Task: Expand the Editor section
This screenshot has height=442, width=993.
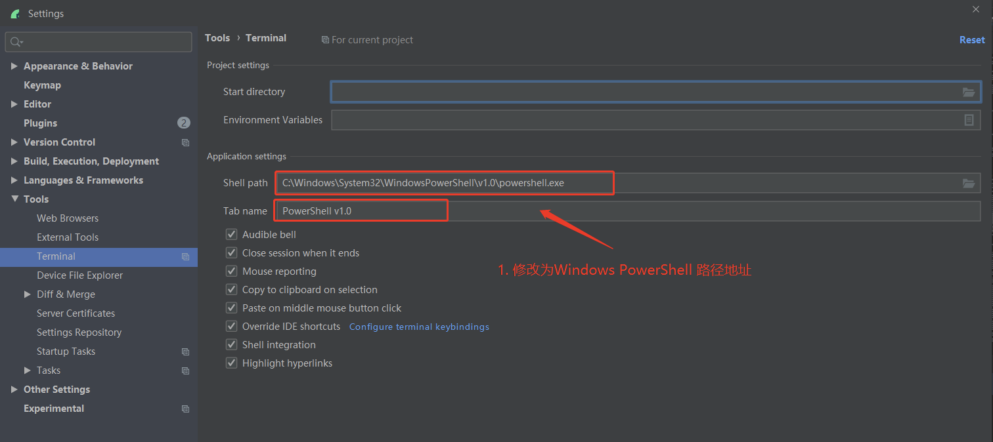Action: (x=14, y=104)
